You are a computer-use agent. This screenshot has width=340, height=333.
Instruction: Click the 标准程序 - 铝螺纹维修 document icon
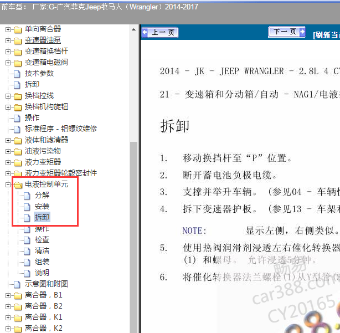[x=17, y=129]
